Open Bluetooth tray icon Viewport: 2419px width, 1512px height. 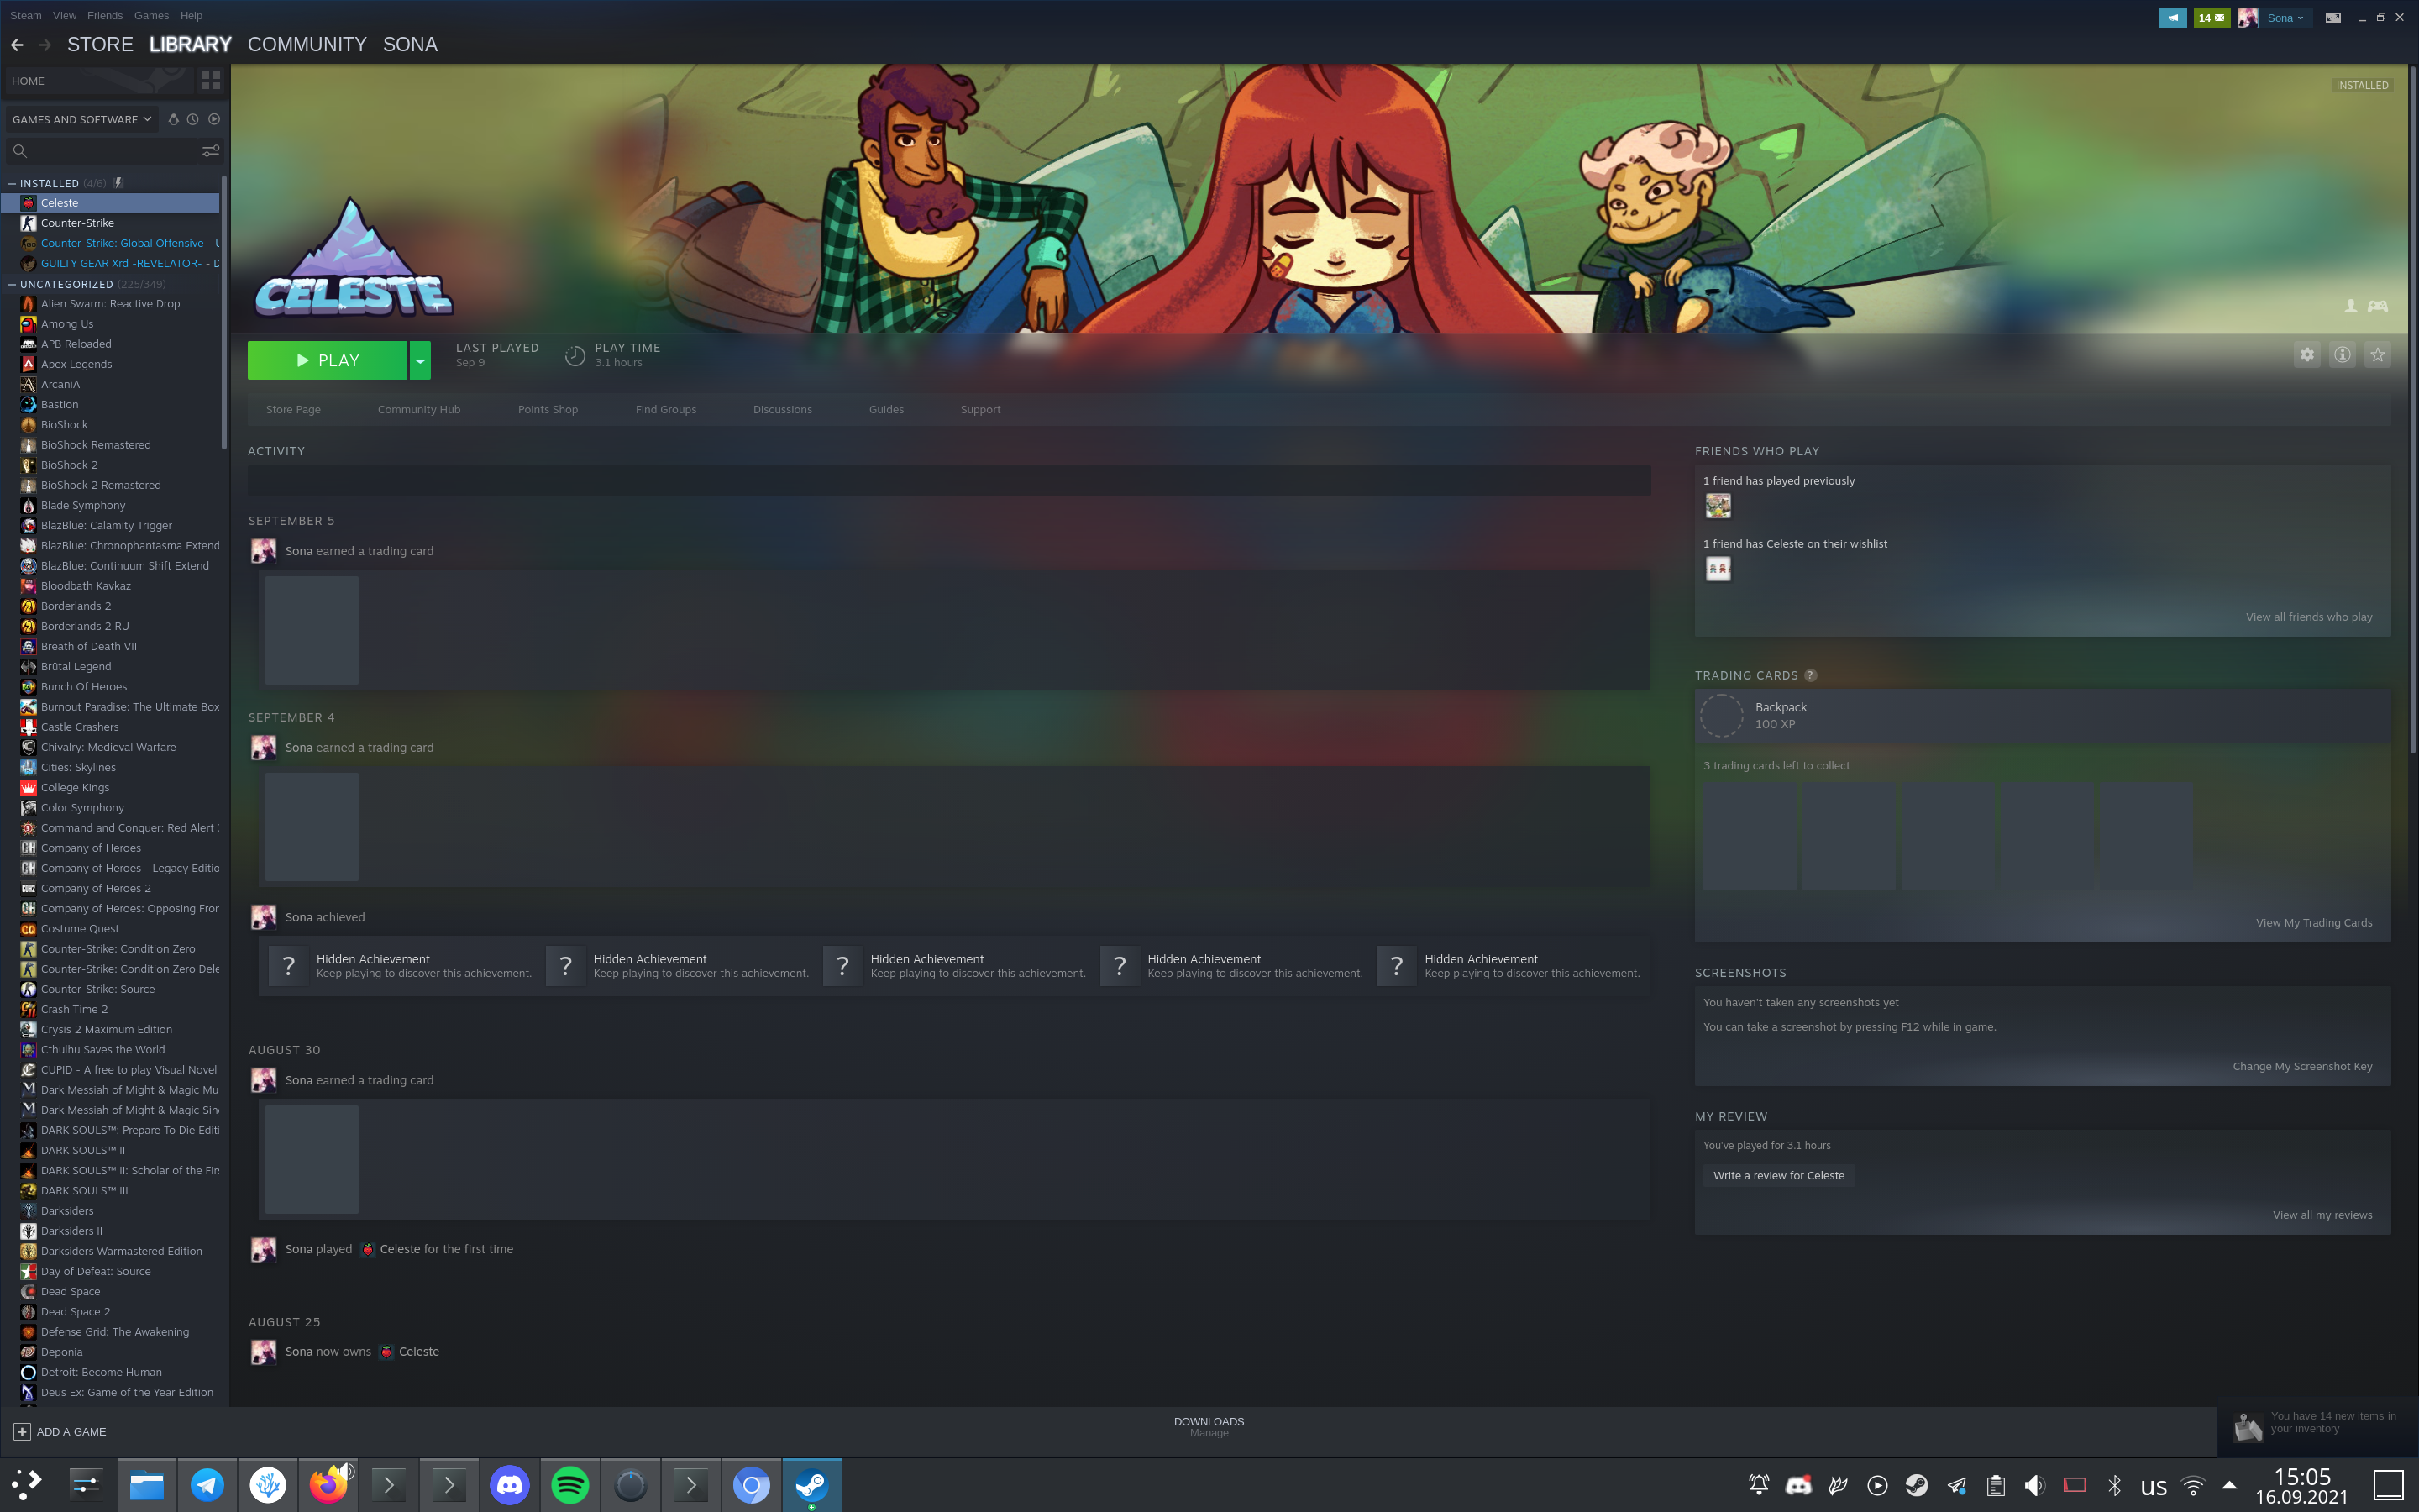[2113, 1485]
